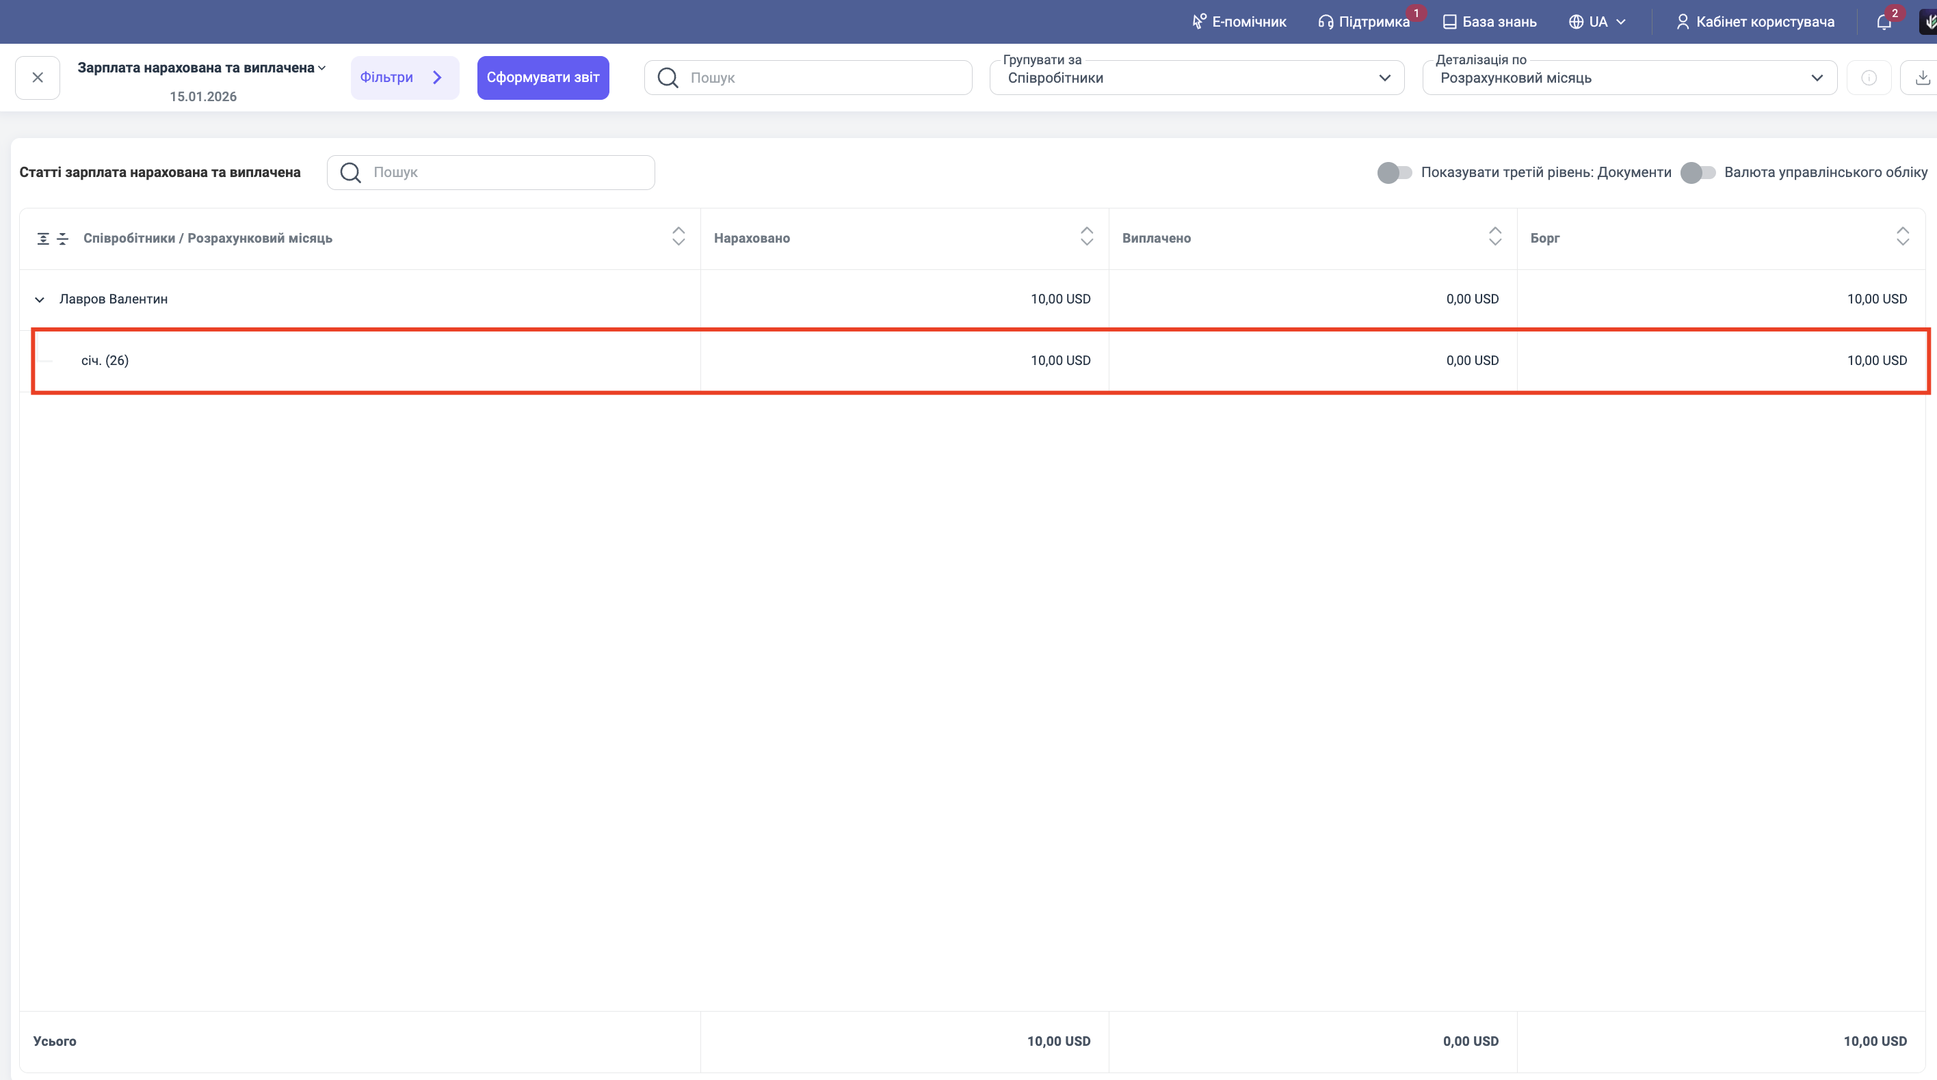Viewport: 1937px width, 1080px height.
Task: Click the Сформувати звіт button
Action: click(543, 77)
